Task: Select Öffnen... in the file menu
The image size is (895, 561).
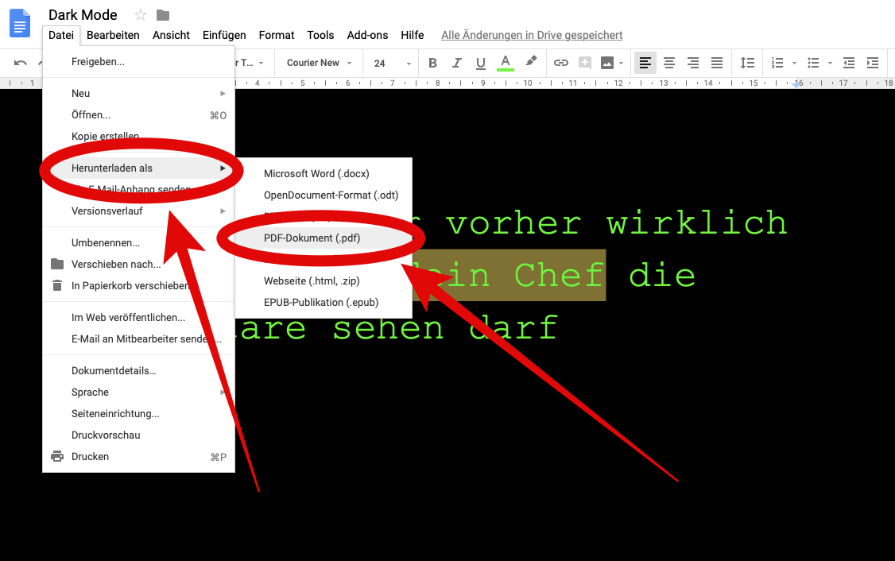Action: [139, 115]
